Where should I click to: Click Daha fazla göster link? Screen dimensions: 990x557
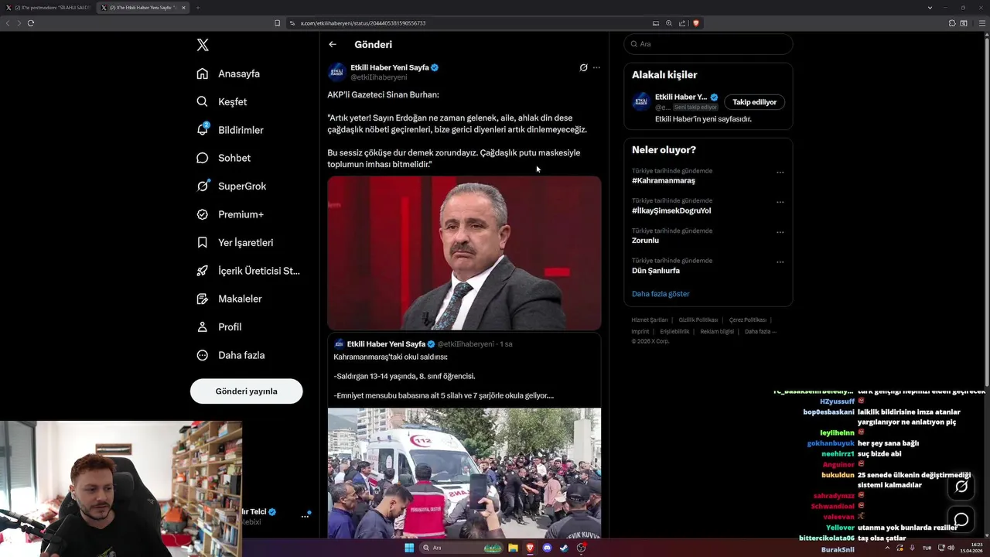click(x=661, y=294)
